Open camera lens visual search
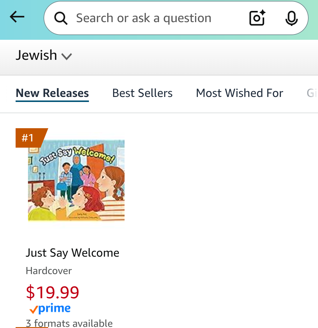Screen dimensions: 318x328 (x=257, y=18)
